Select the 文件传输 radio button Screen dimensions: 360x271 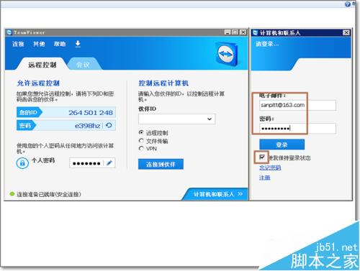pyautogui.click(x=141, y=141)
